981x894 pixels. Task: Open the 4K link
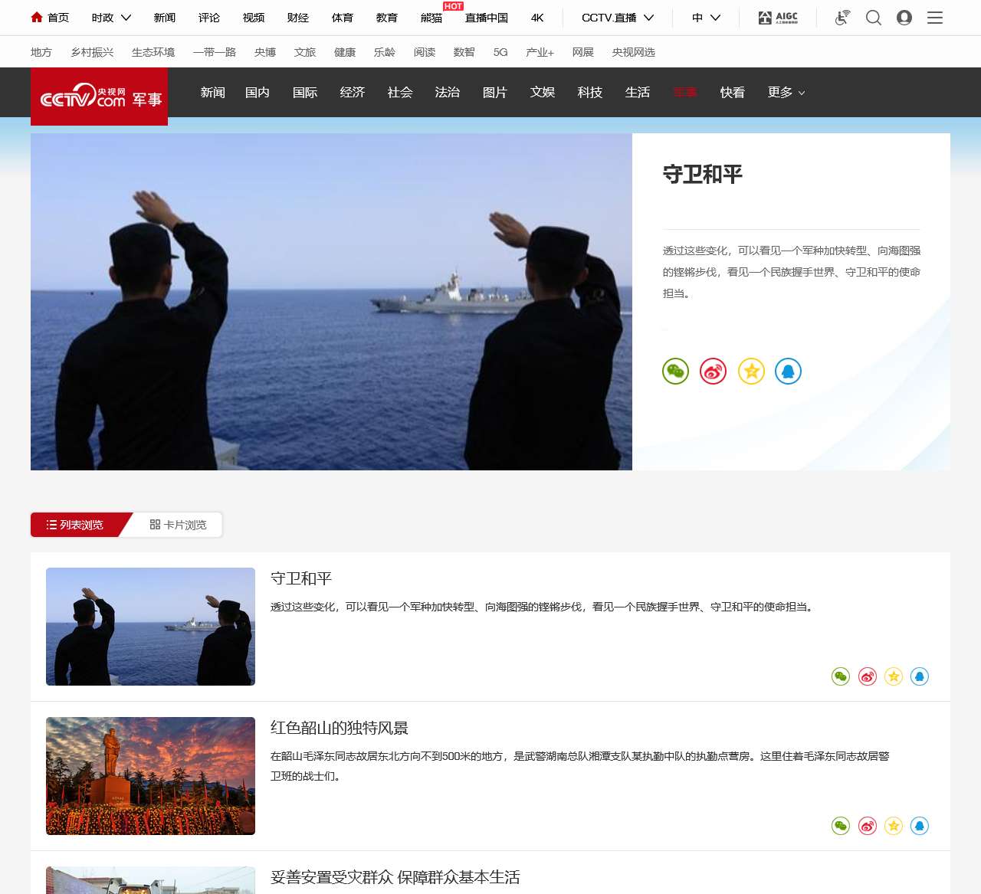point(537,18)
